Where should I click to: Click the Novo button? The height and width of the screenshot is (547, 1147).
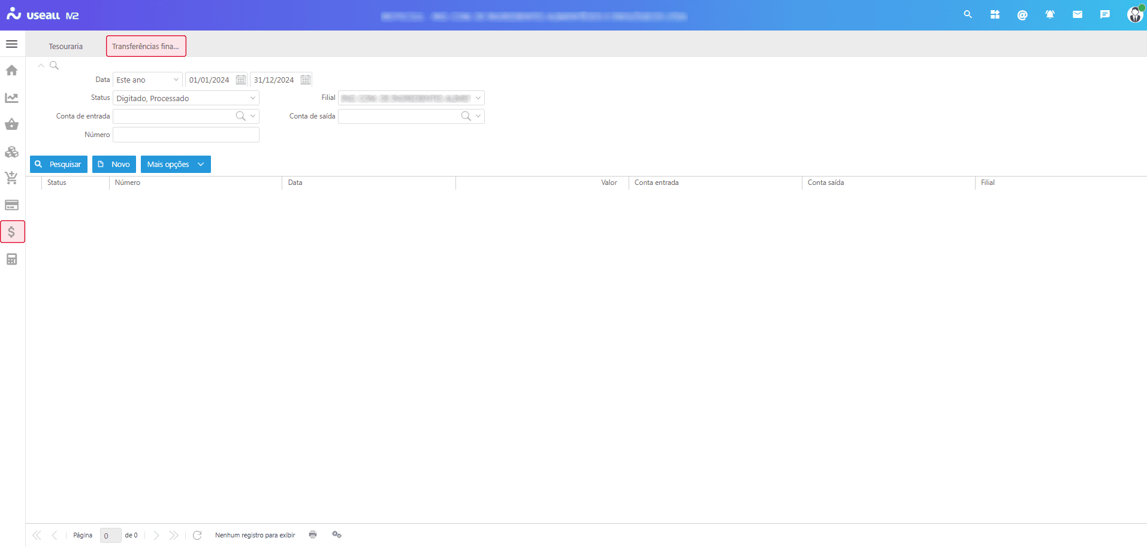coord(114,164)
